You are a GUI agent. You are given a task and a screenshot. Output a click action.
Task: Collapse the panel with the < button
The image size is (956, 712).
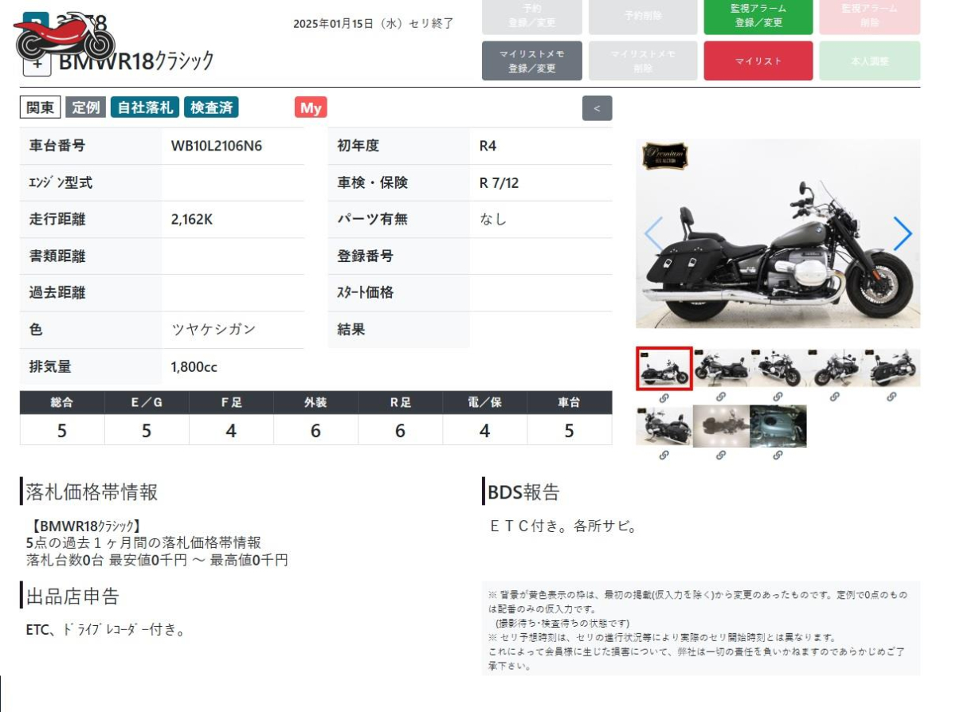(597, 108)
